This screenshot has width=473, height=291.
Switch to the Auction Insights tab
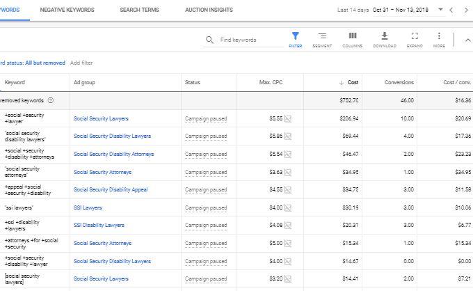point(209,10)
